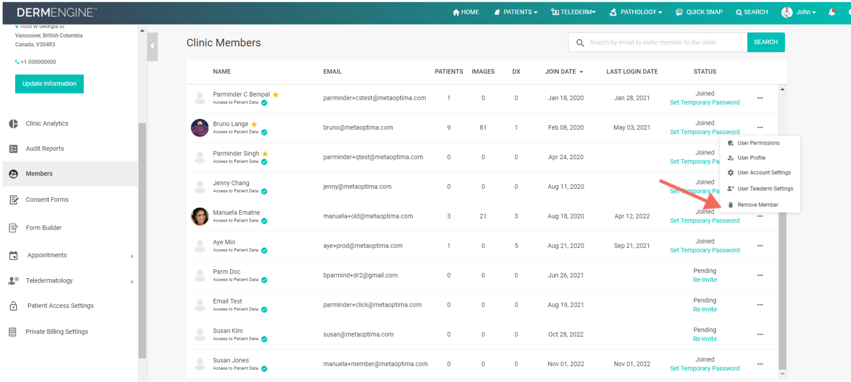The width and height of the screenshot is (851, 382).
Task: Re-invite Parm Doc to the clinic
Action: click(x=705, y=280)
